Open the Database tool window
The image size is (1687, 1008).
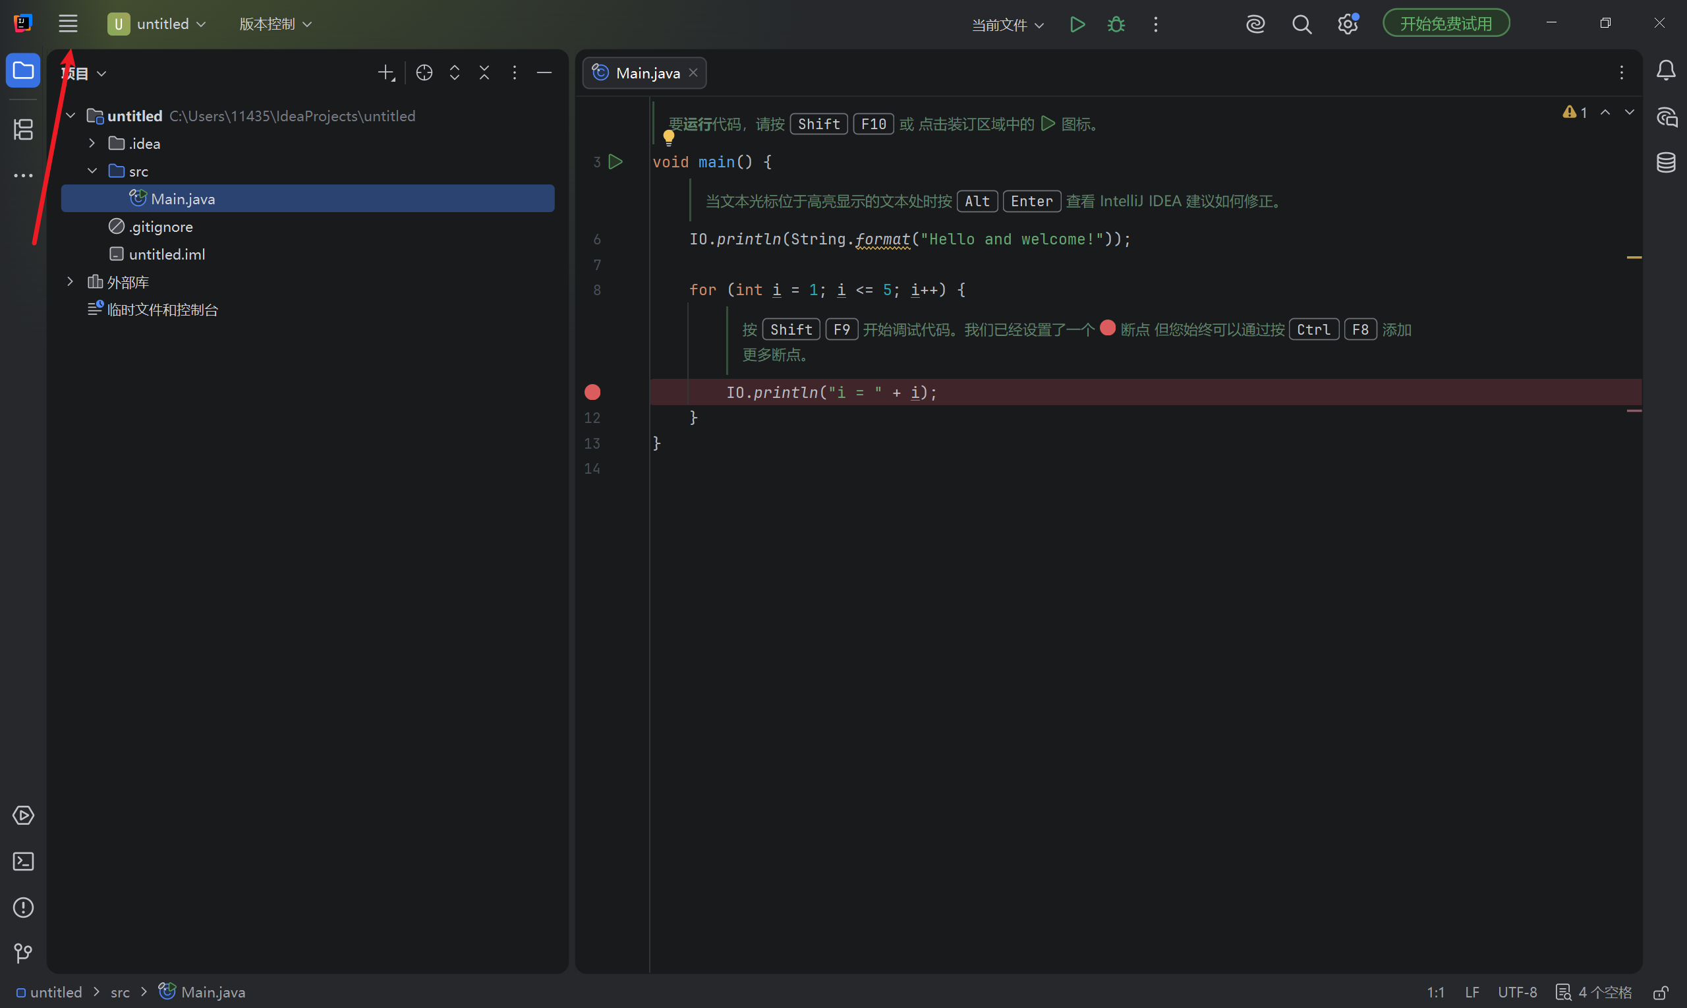point(1665,162)
